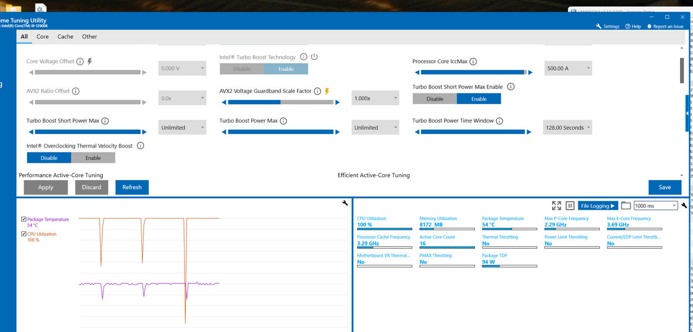Viewport: 693px width, 332px height.
Task: Open Turbo Boost Short Power Max Unlimited dropdown
Action: click(182, 128)
